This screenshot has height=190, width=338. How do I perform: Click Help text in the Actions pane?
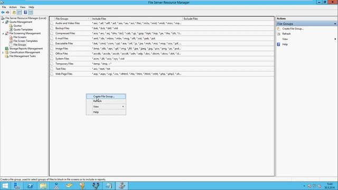coord(285,44)
